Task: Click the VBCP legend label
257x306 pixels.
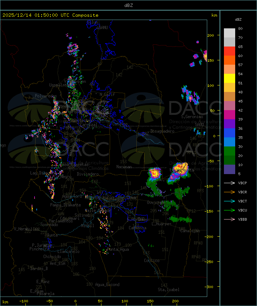Action: click(x=242, y=183)
